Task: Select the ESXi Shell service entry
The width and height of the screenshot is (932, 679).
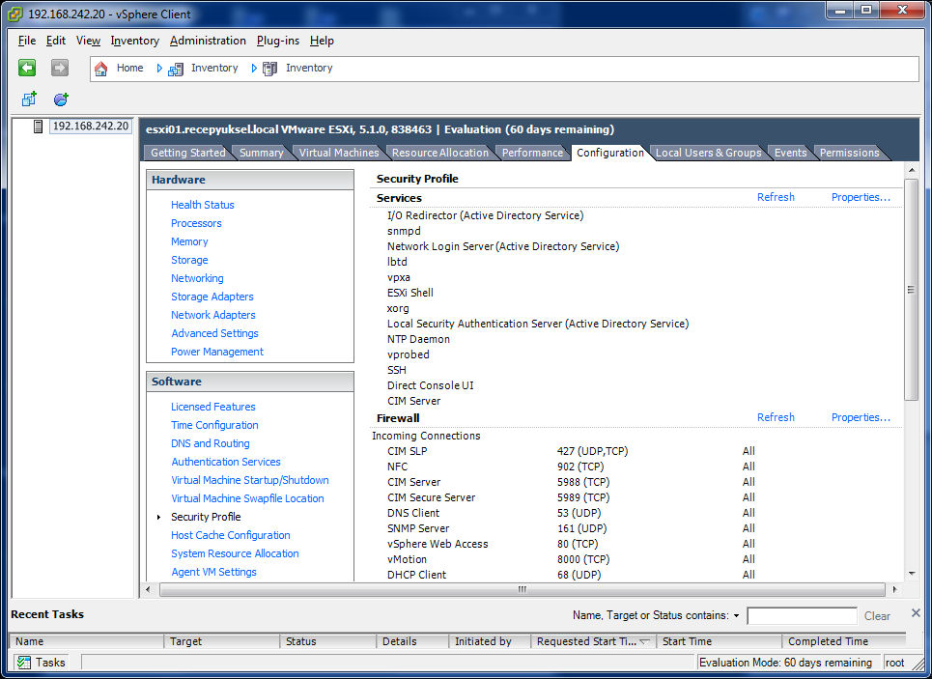Action: [x=410, y=293]
